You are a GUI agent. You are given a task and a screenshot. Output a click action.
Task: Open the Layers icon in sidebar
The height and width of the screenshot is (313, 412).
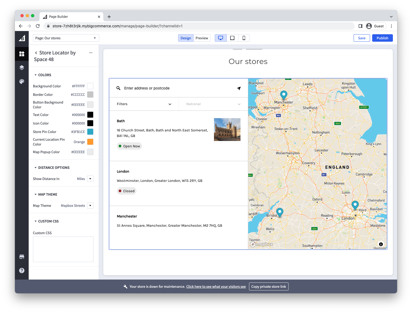pyautogui.click(x=22, y=68)
